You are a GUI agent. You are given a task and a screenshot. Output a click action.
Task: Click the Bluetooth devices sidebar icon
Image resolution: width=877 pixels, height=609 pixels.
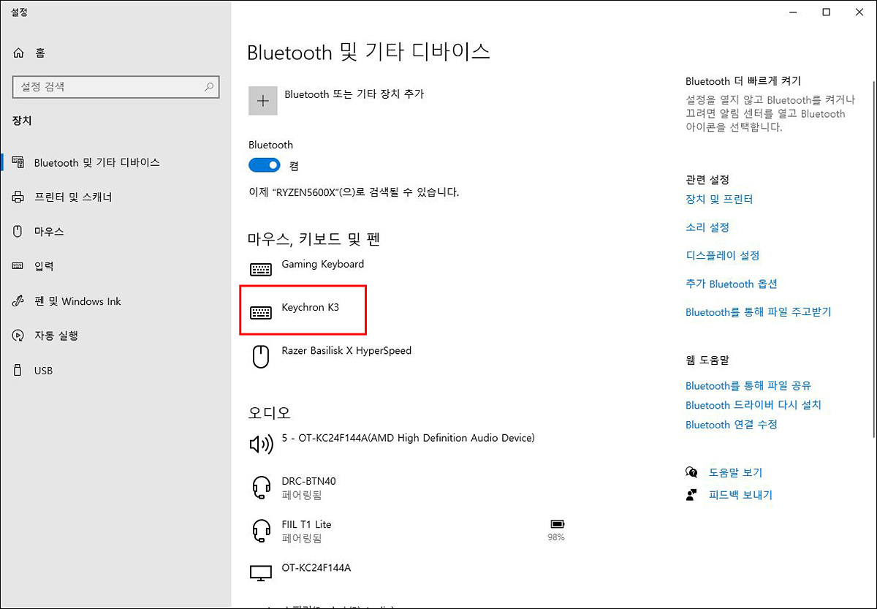pyautogui.click(x=18, y=162)
